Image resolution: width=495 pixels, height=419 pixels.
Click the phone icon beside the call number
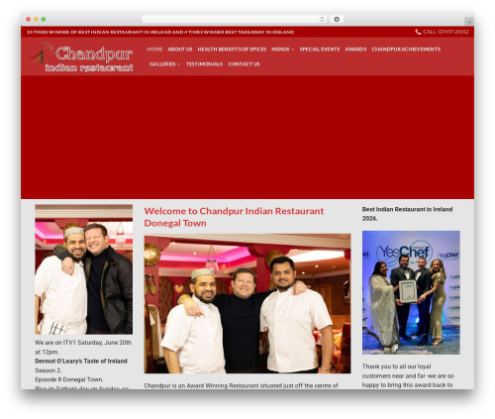point(418,32)
